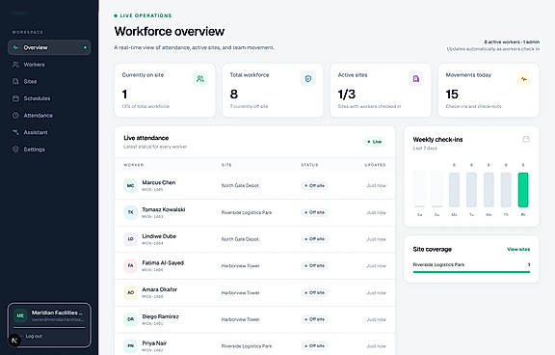Click North Gate Depot in Marcus Chen row
The image size is (555, 355).
(x=240, y=185)
